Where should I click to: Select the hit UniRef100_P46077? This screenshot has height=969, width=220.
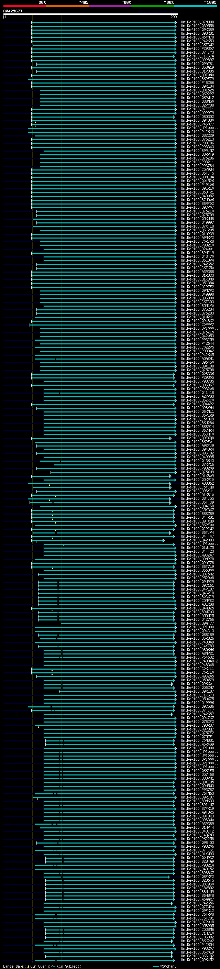[x=197, y=124]
